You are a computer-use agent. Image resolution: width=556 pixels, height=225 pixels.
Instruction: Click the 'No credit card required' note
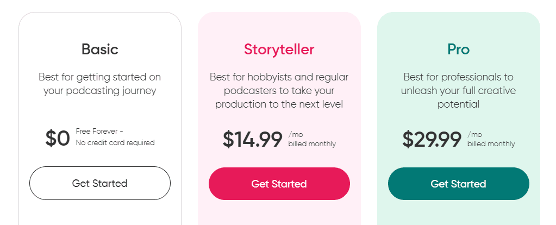115,142
